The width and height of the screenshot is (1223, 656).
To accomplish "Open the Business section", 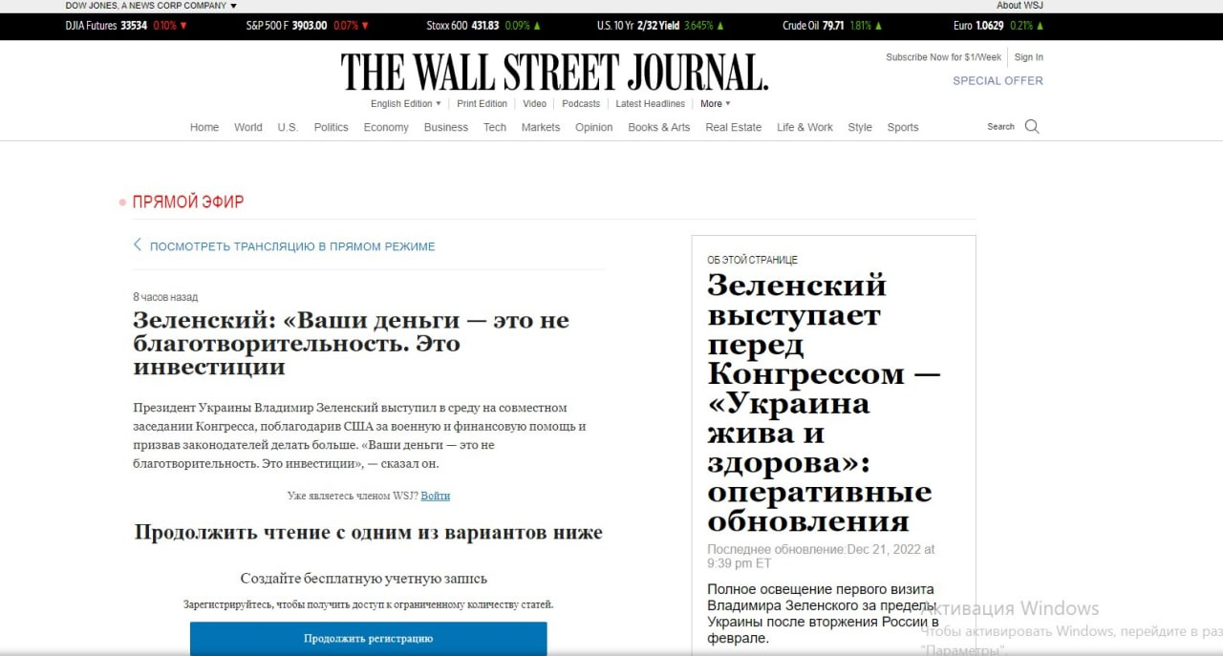I will (x=446, y=127).
